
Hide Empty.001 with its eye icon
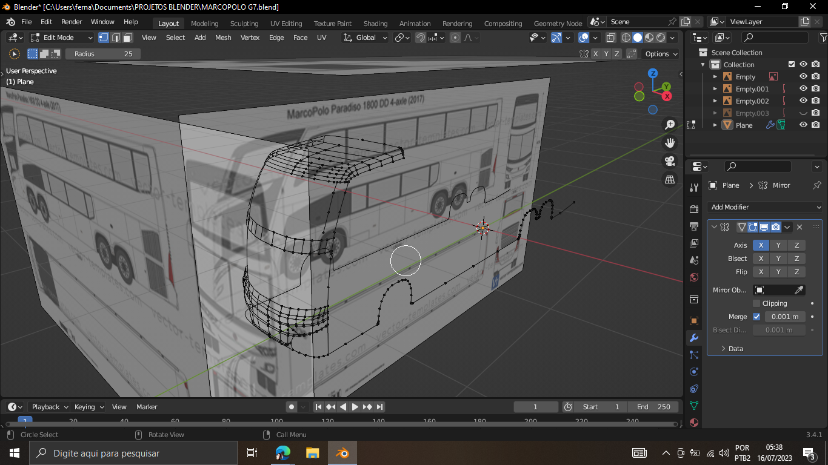(x=803, y=89)
